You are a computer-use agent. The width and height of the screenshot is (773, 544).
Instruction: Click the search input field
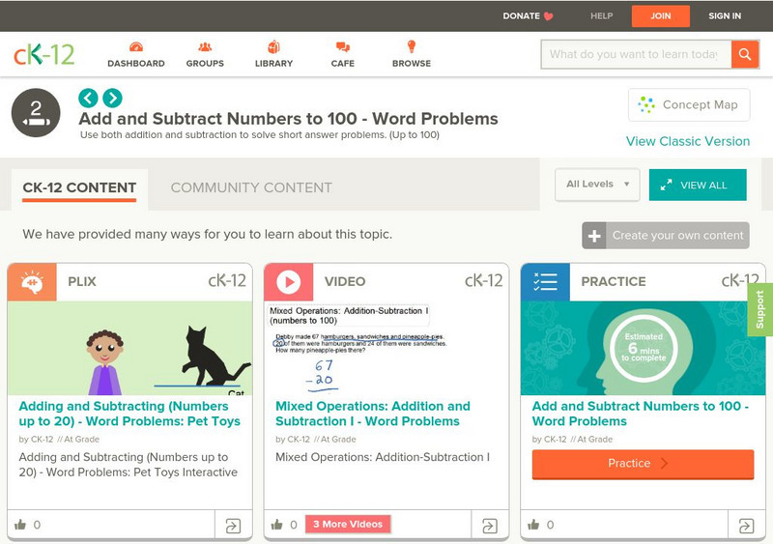coord(637,54)
